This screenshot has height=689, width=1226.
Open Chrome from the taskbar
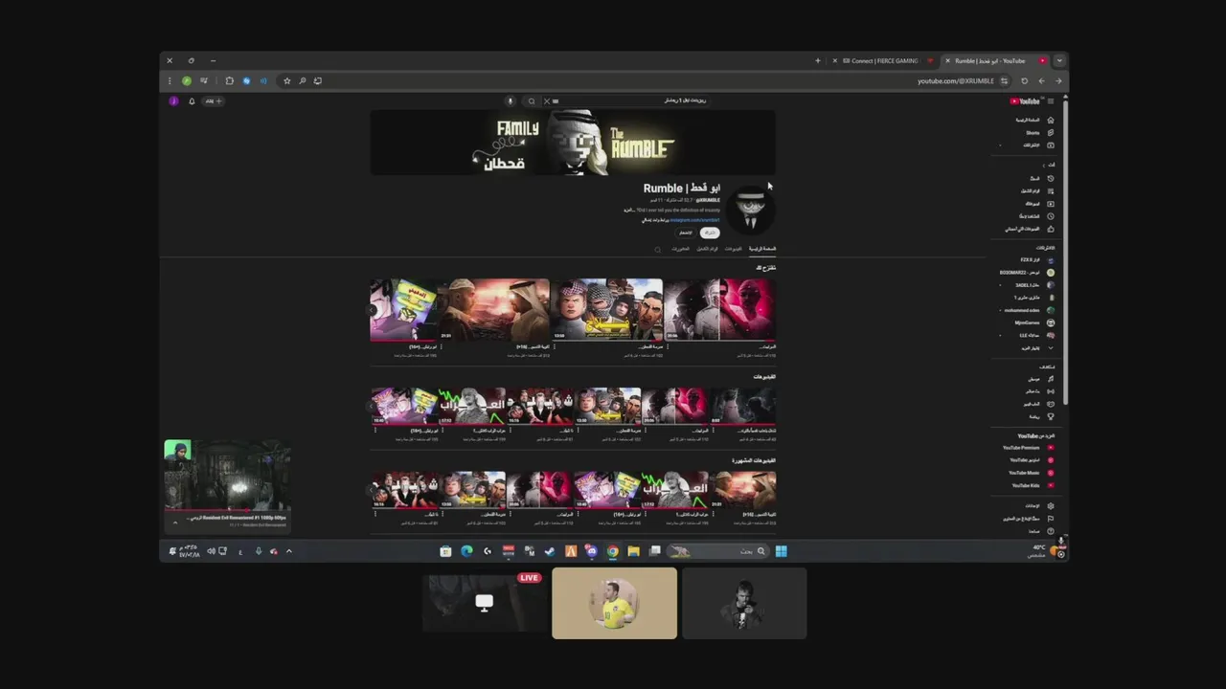(x=613, y=551)
